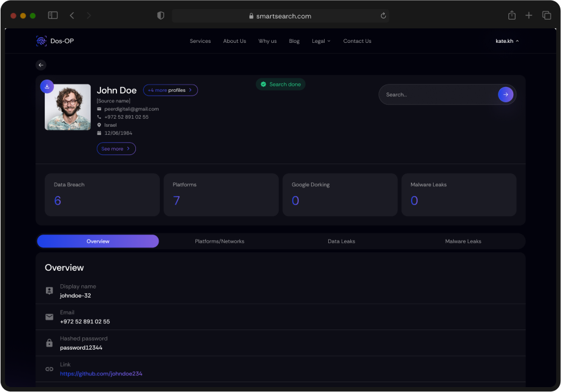Expand the +4 more profiles list

(170, 90)
